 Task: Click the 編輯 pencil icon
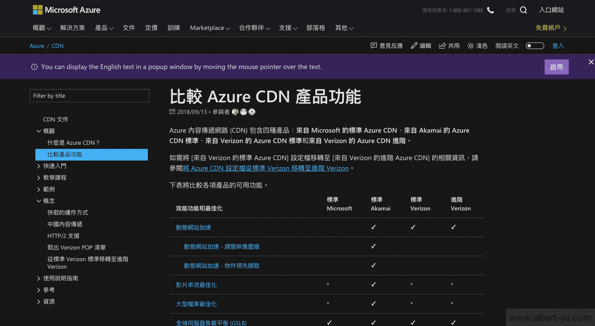(414, 46)
